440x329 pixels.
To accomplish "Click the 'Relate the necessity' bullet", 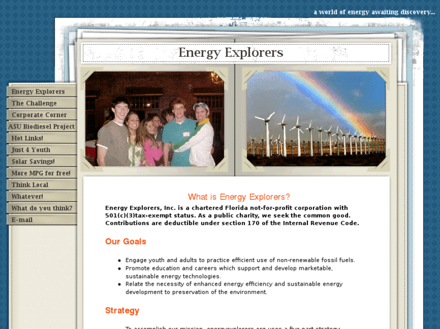I will 234,288.
